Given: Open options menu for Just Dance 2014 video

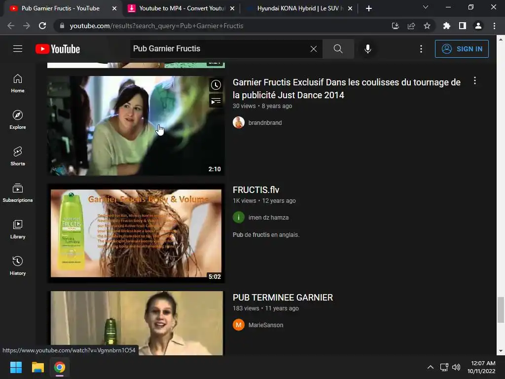Looking at the screenshot, I should [475, 80].
